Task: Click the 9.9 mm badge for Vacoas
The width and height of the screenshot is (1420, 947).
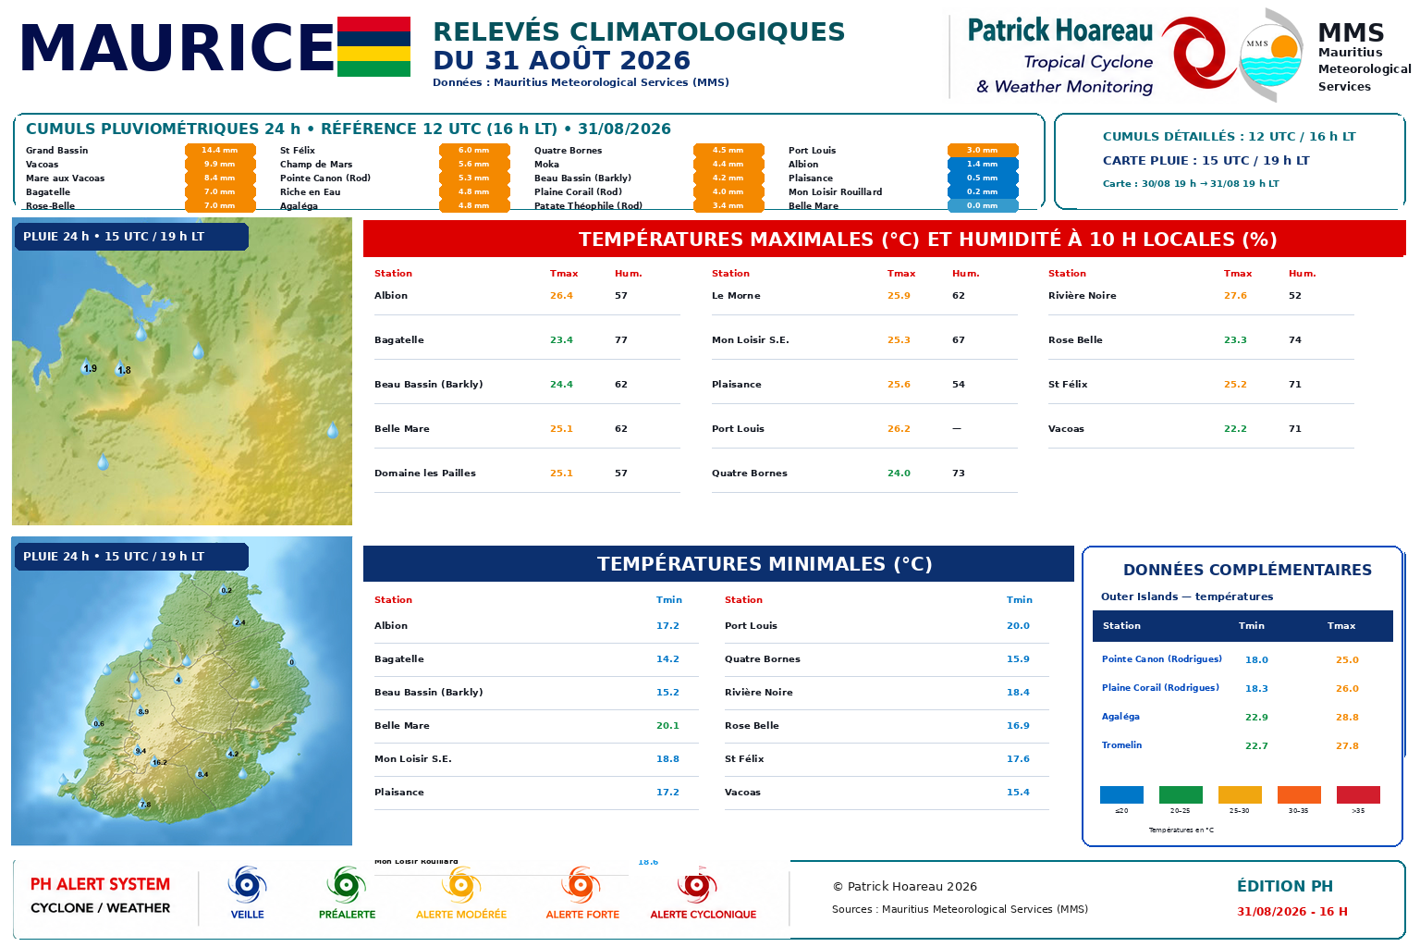Action: coord(220,164)
